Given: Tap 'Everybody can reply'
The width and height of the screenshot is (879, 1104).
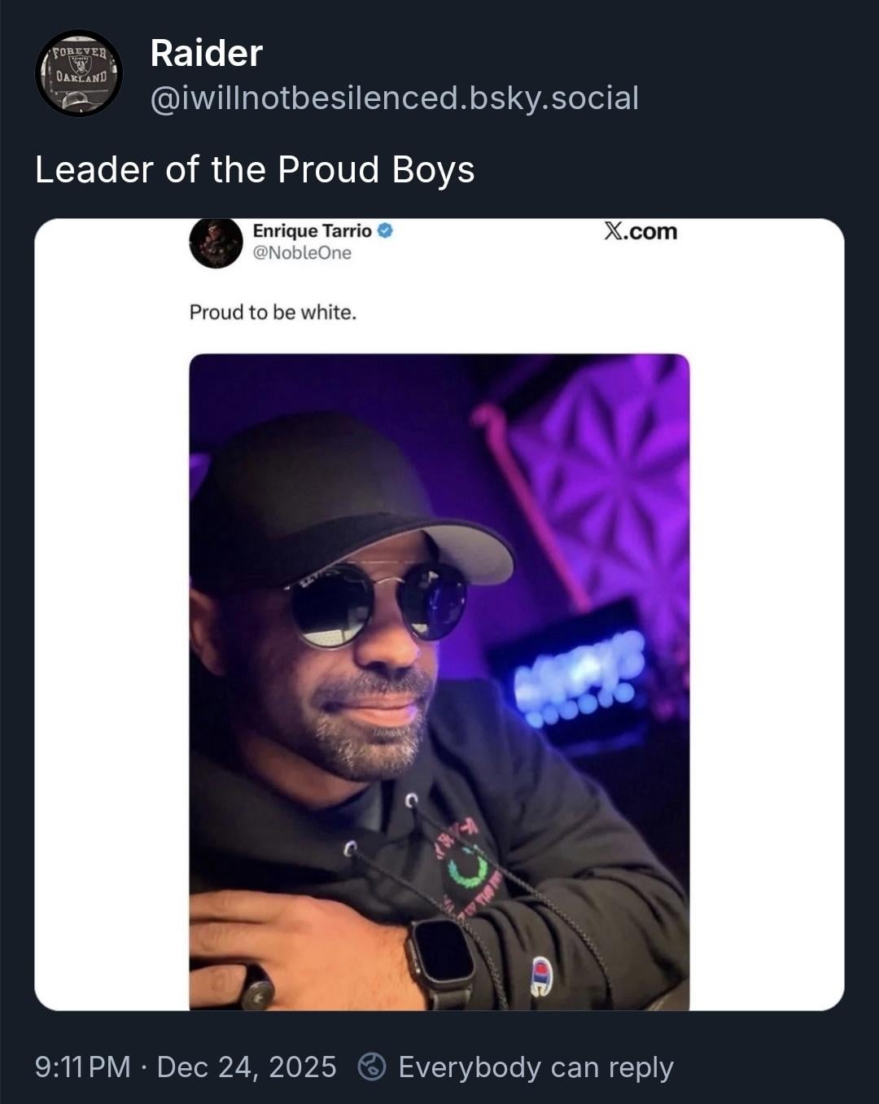Looking at the screenshot, I should (536, 1067).
